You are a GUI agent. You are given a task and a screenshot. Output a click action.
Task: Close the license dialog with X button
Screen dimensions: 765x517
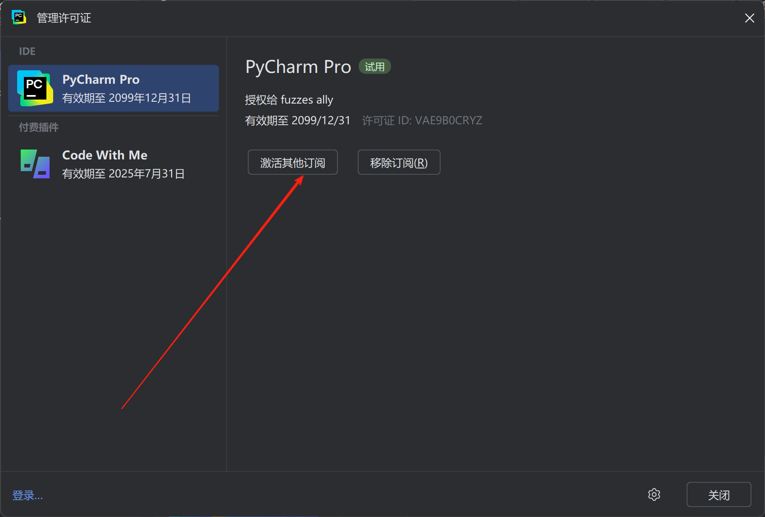[750, 18]
